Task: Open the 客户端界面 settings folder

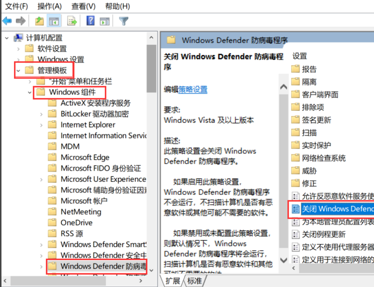Action: (x=320, y=95)
